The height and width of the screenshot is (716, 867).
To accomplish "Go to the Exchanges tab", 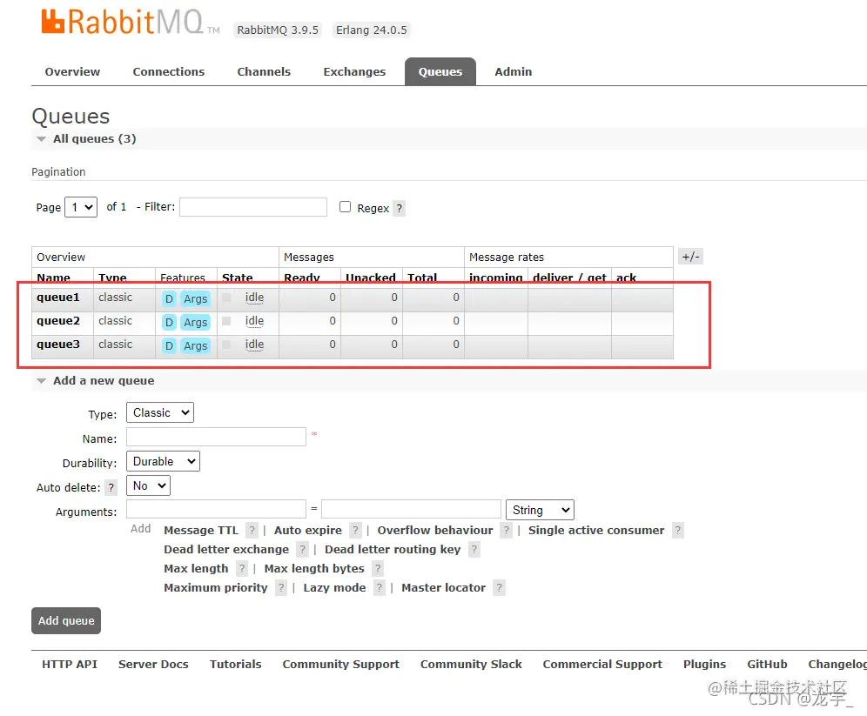I will point(354,72).
